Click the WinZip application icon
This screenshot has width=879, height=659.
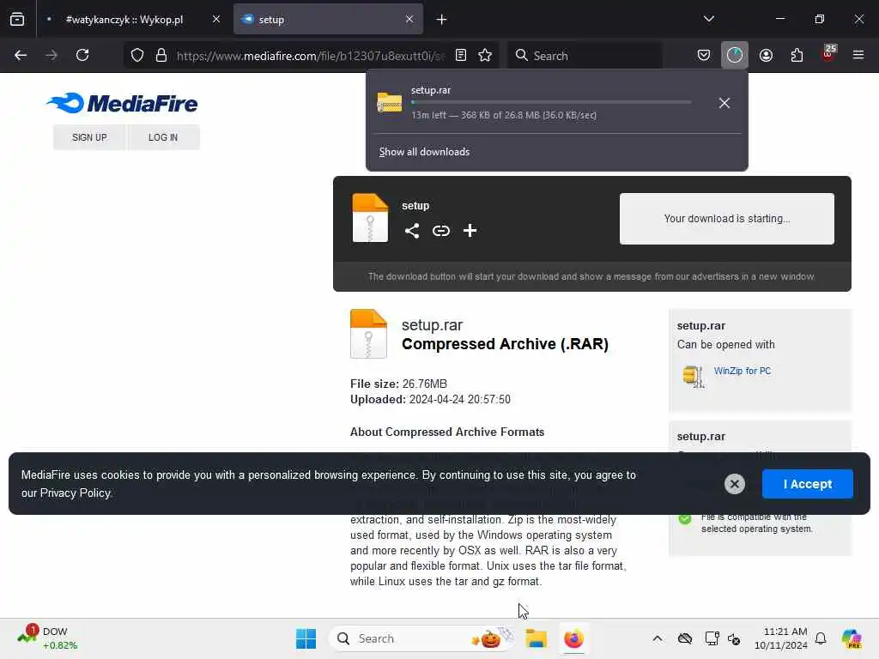[x=694, y=376]
